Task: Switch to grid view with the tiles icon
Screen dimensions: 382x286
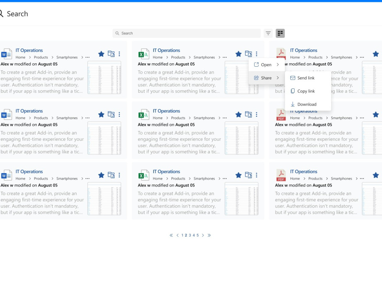Action: [280, 33]
